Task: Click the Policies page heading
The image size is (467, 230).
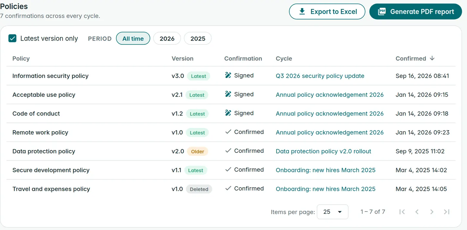Action: pyautogui.click(x=14, y=6)
